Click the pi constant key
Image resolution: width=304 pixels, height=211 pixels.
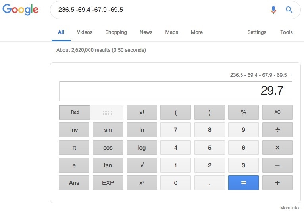point(74,148)
